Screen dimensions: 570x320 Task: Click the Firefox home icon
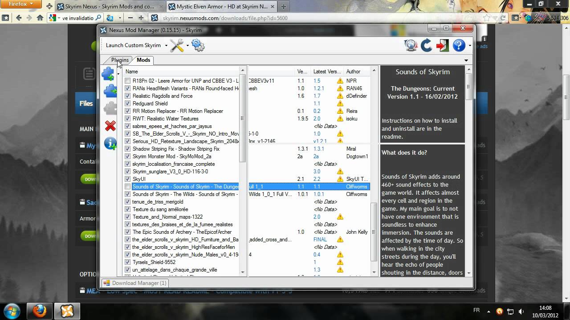(x=40, y=18)
